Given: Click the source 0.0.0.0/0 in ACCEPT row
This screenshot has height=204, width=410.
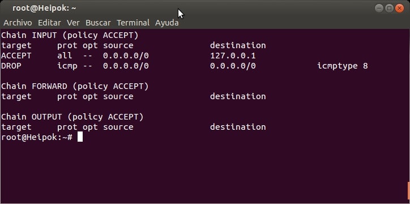Looking at the screenshot, I should click(x=126, y=56).
